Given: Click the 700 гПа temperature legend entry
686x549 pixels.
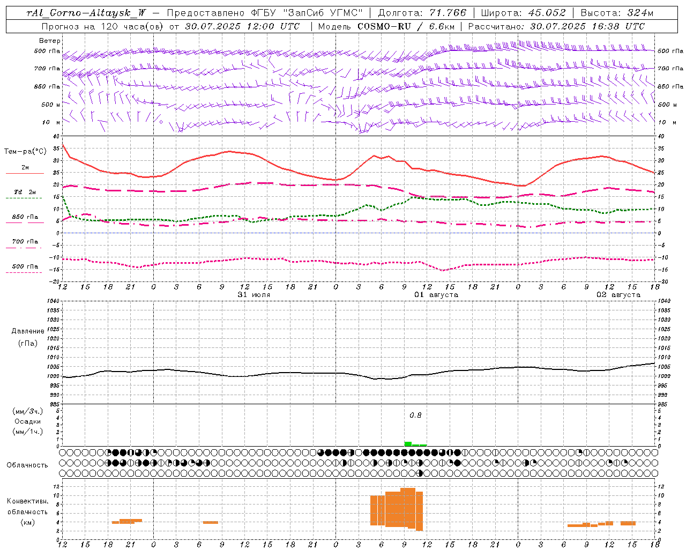Looking at the screenshot, I should point(25,242).
